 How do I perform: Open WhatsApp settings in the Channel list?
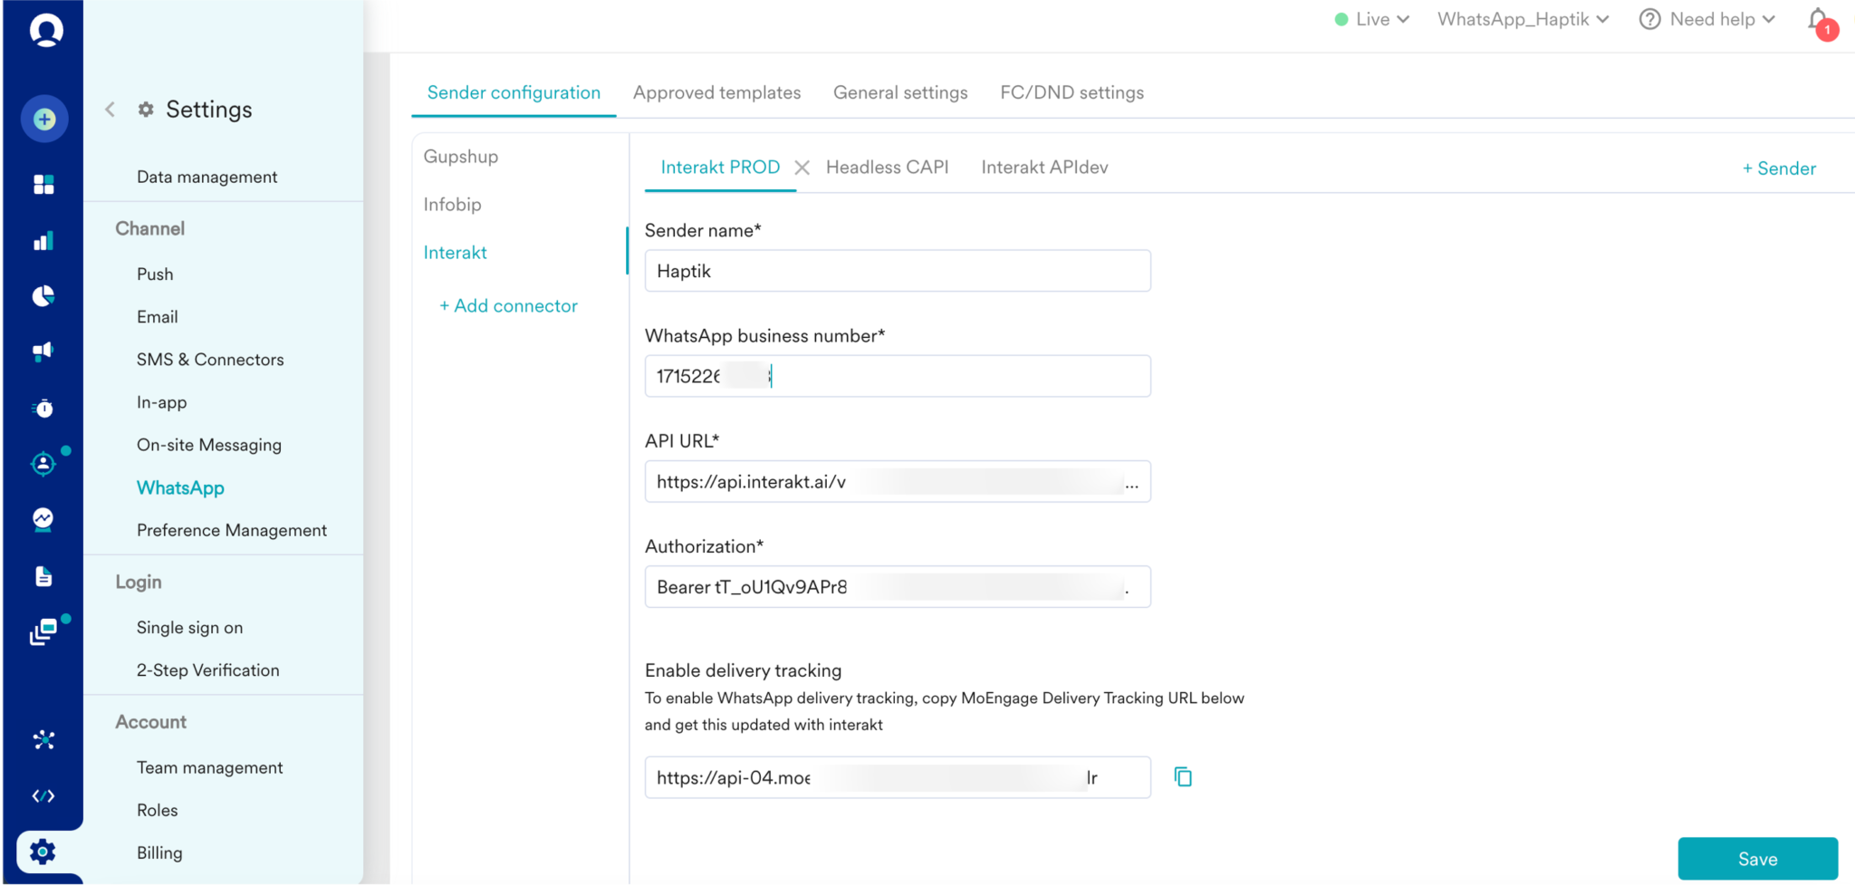pyautogui.click(x=180, y=487)
